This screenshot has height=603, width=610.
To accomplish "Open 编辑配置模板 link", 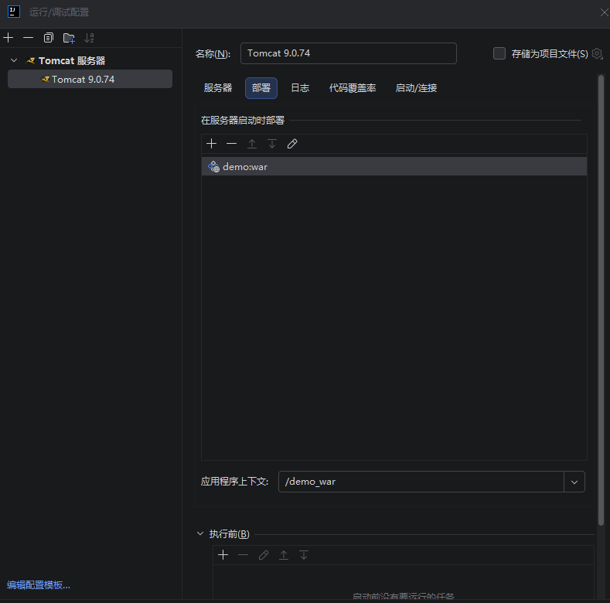I will 39,584.
